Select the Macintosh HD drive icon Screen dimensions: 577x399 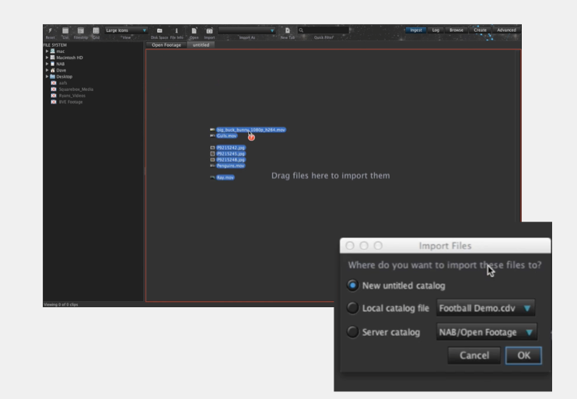point(53,58)
